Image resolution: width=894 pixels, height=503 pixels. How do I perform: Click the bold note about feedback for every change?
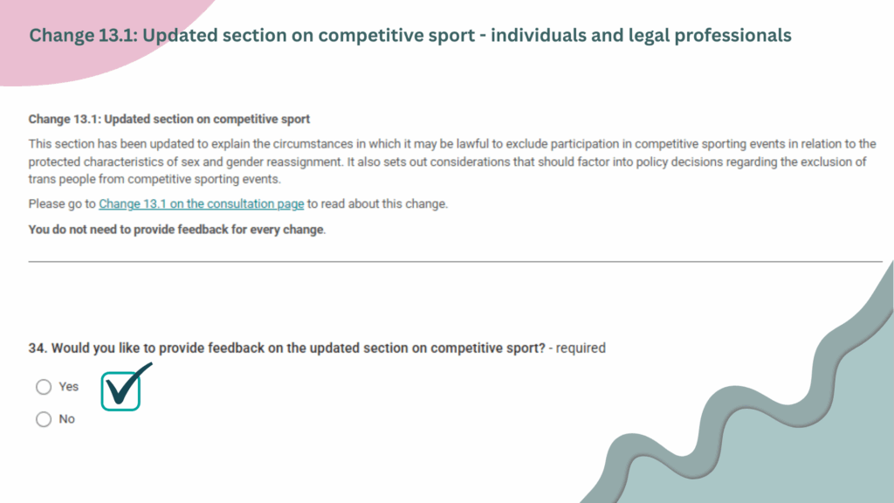[176, 230]
